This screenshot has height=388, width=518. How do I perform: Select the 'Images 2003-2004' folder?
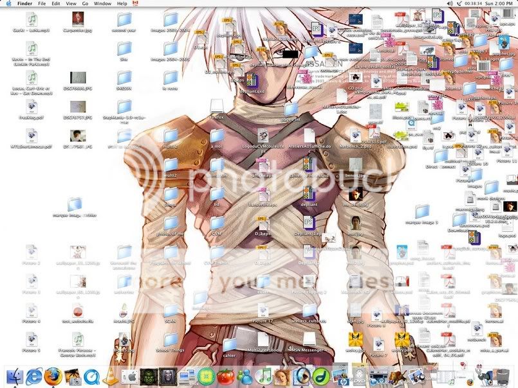pos(171,20)
